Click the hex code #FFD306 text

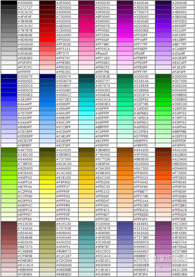(x=103, y=182)
